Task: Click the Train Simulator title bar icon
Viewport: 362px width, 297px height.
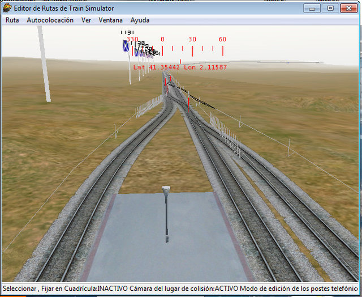Action: pyautogui.click(x=7, y=8)
